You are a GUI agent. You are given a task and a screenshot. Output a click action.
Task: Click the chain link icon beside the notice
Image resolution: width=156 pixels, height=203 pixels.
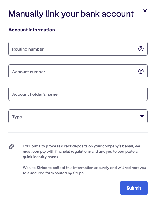(12, 147)
